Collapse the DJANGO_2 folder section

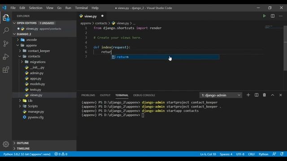click(x=44, y=34)
